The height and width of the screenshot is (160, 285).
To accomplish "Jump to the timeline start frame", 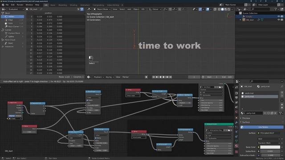I will 154,77.
